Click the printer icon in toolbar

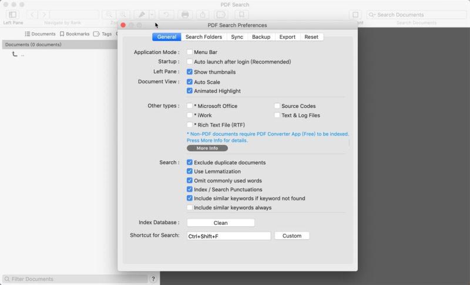click(185, 15)
